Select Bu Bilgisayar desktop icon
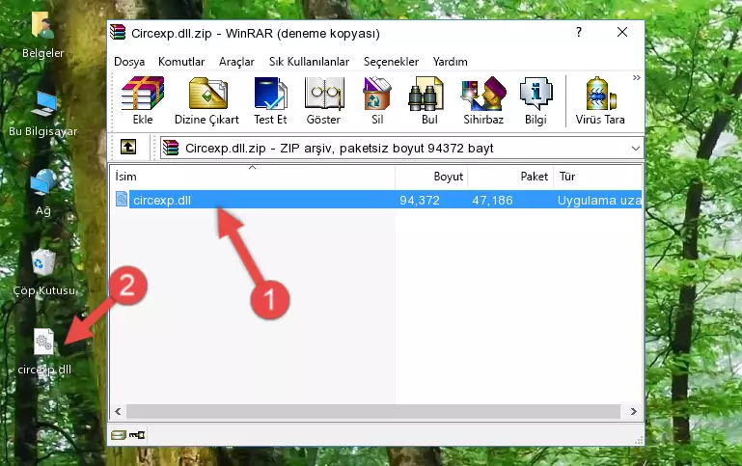Image resolution: width=742 pixels, height=466 pixels. pyautogui.click(x=42, y=114)
